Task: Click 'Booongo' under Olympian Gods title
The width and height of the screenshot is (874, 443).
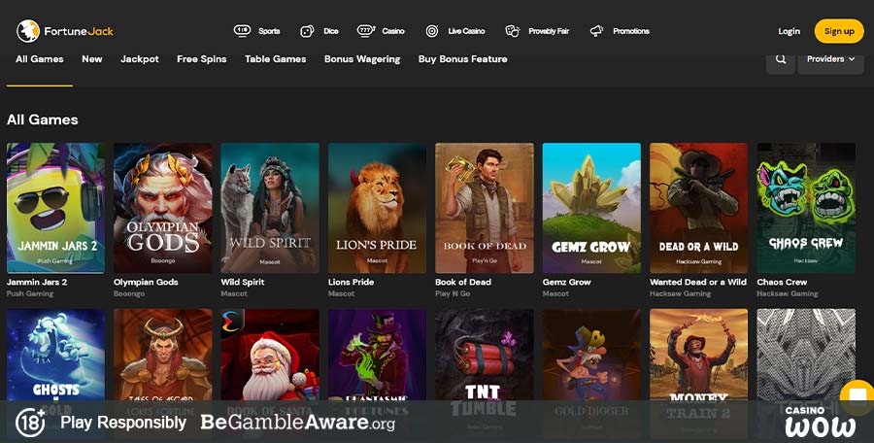Action: tap(129, 293)
